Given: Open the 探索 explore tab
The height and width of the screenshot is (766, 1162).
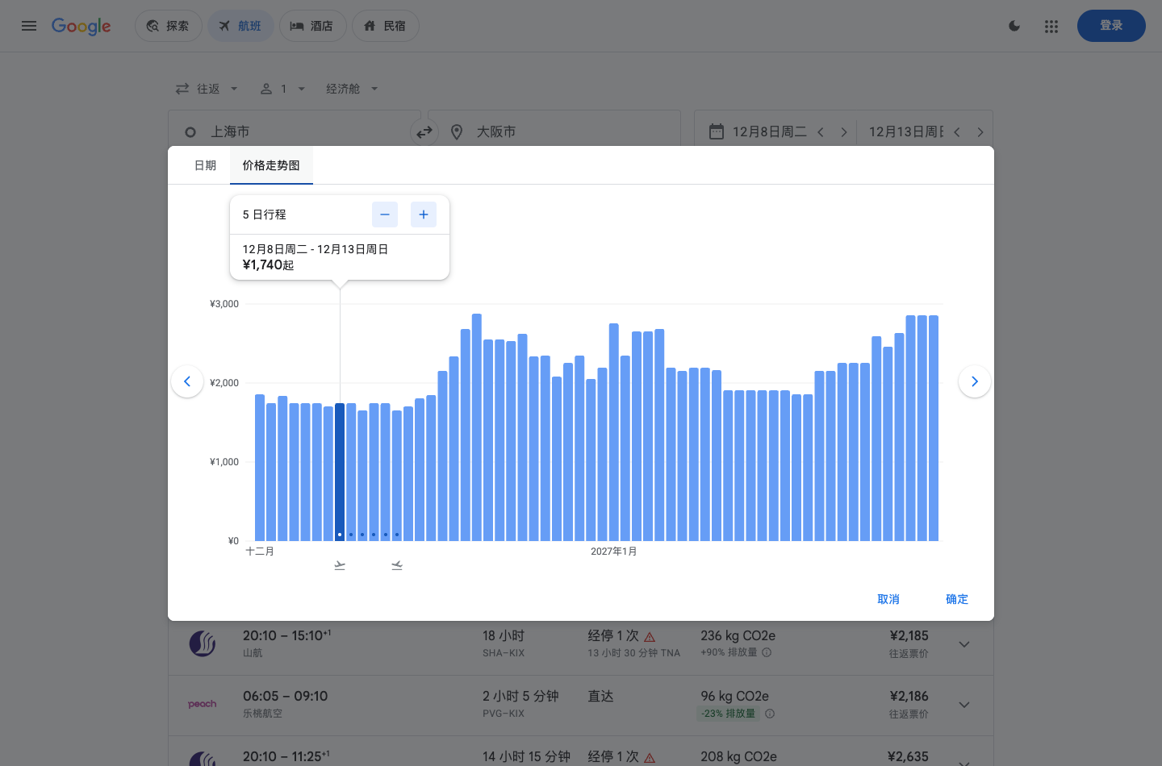Looking at the screenshot, I should [168, 26].
